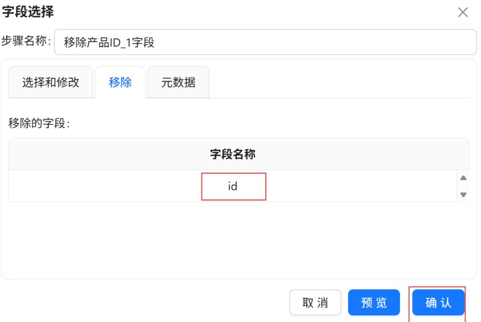Close the 字段选择 dialog with X
481x322 pixels.
coord(463,12)
